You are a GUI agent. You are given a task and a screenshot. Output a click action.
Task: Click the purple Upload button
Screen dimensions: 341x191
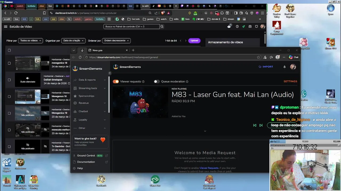(x=194, y=41)
